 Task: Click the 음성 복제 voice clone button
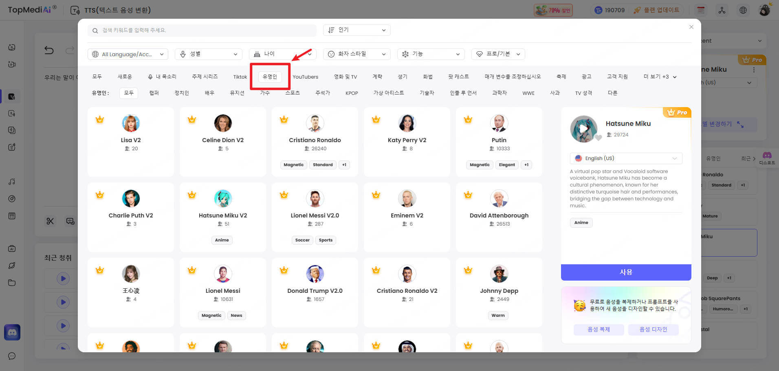click(599, 329)
